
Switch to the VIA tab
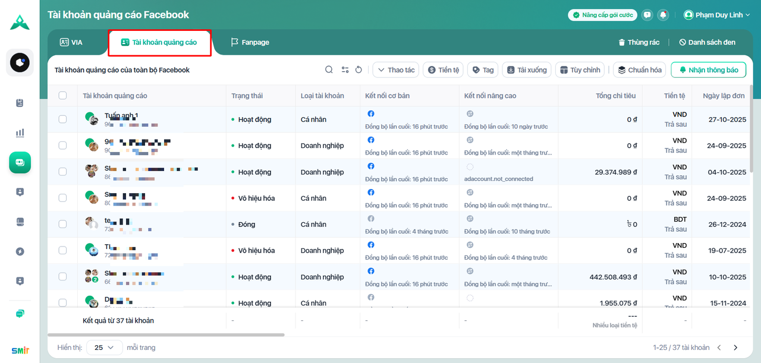click(x=71, y=43)
